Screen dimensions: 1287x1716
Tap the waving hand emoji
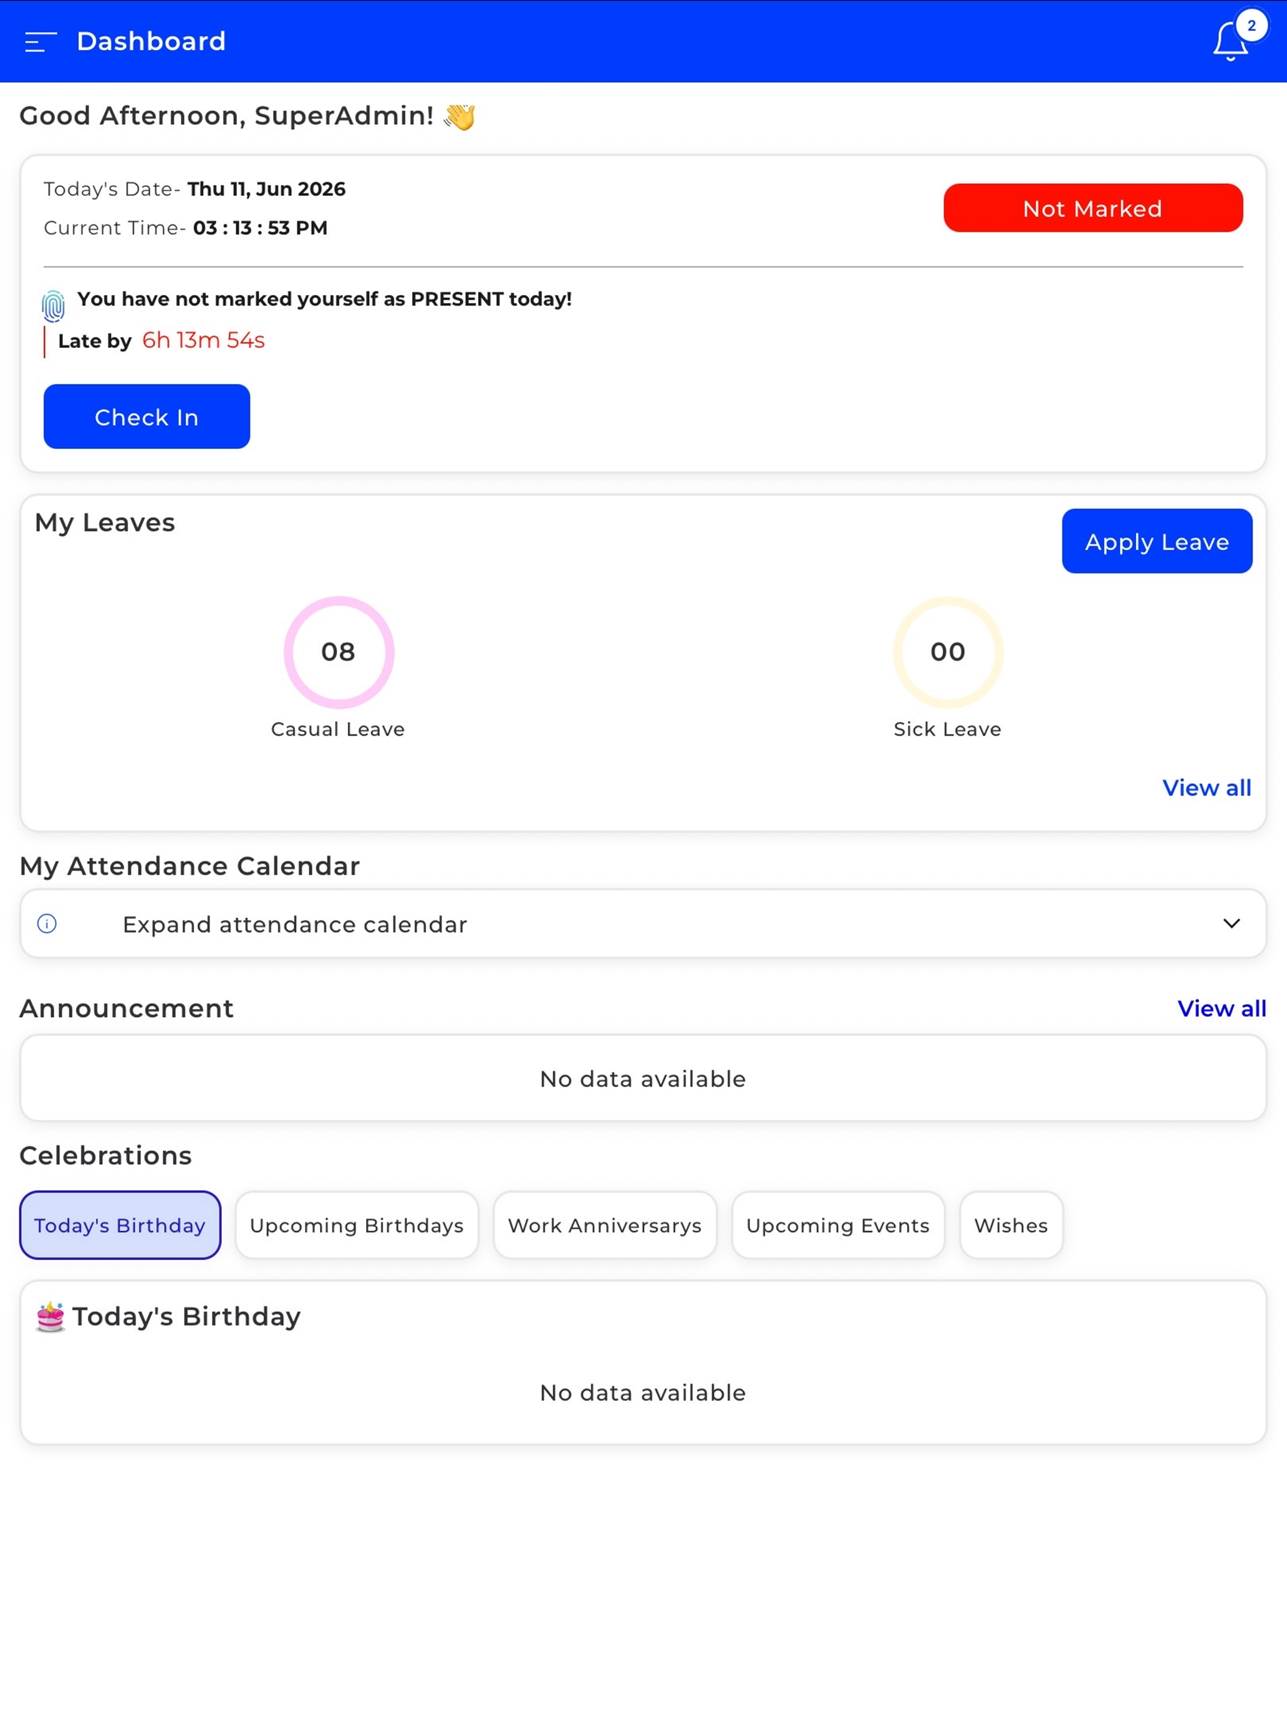tap(460, 117)
